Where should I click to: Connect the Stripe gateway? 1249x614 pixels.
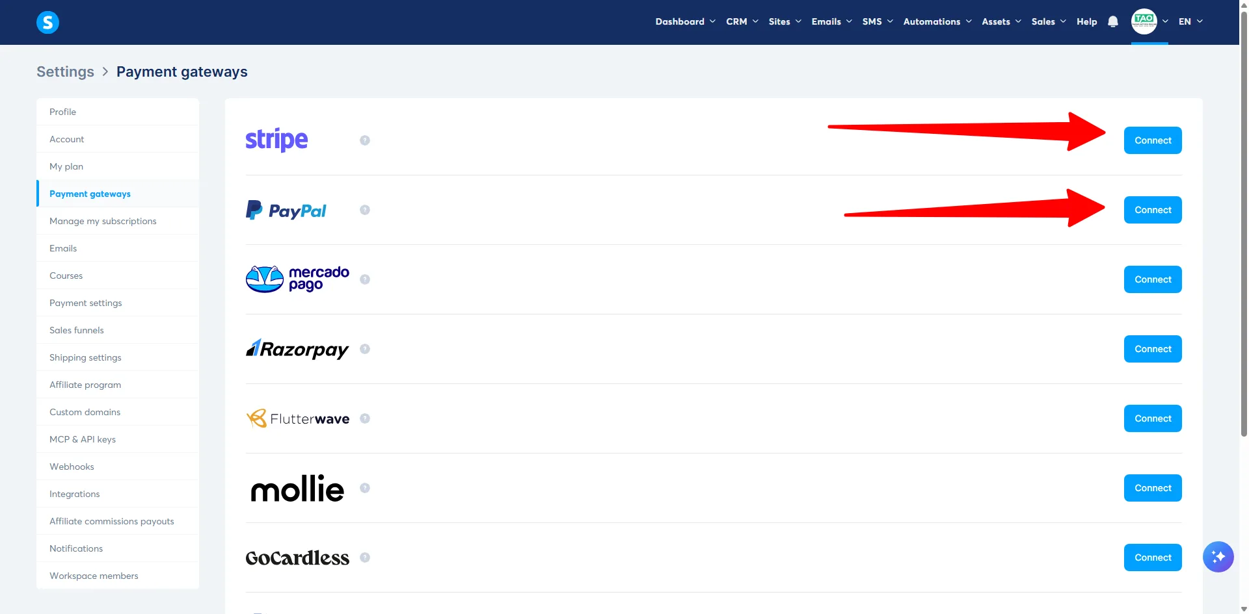[1153, 140]
